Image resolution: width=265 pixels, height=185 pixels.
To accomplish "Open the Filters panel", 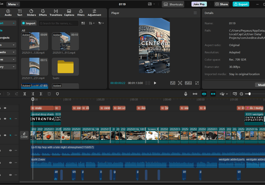I will (81, 13).
